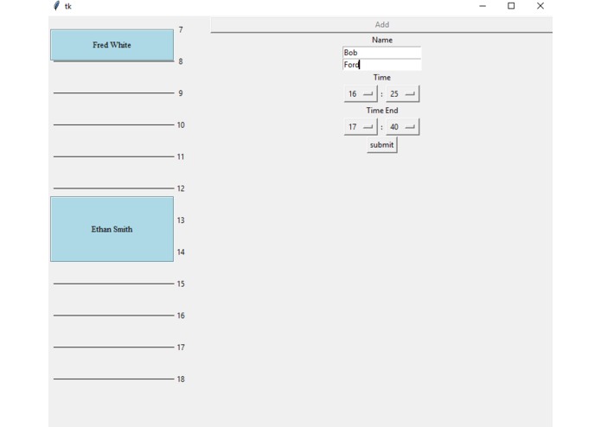Select the Ethan Smith appointment block

tap(112, 229)
